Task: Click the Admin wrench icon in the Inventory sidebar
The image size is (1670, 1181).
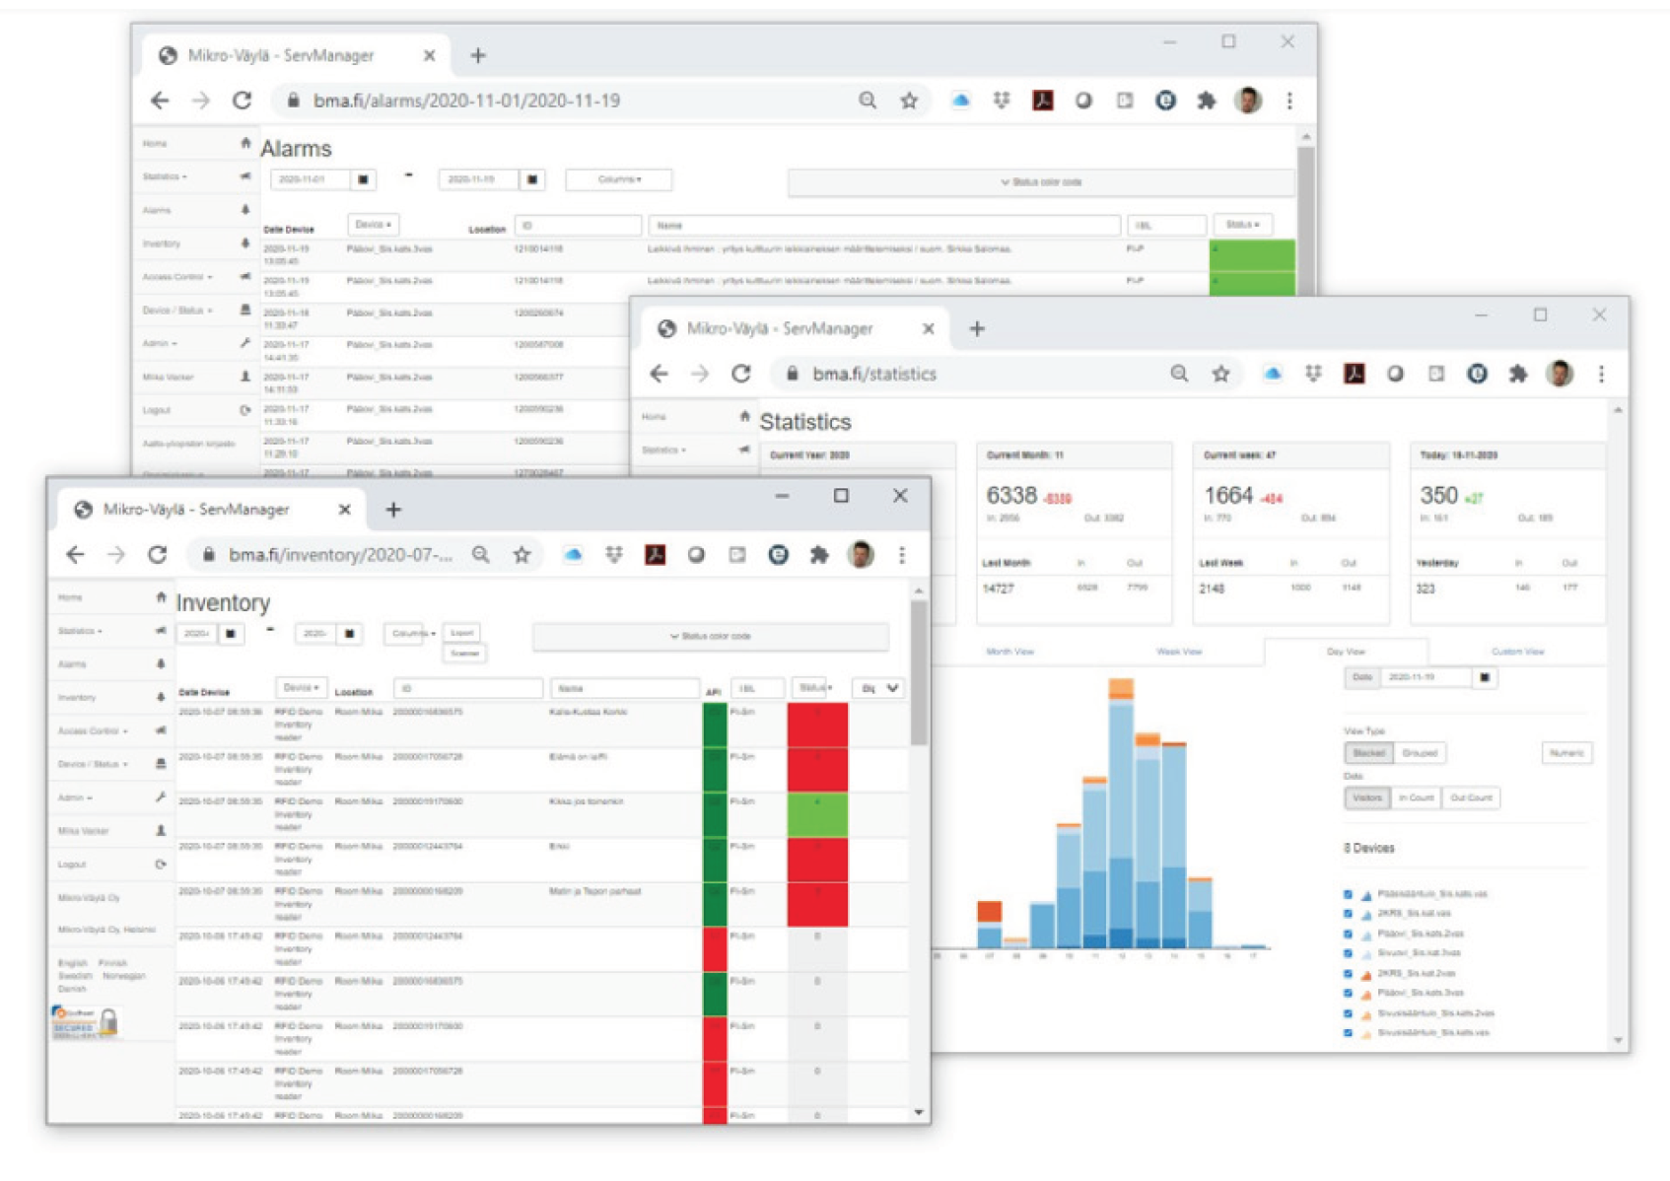Action: pyautogui.click(x=161, y=797)
